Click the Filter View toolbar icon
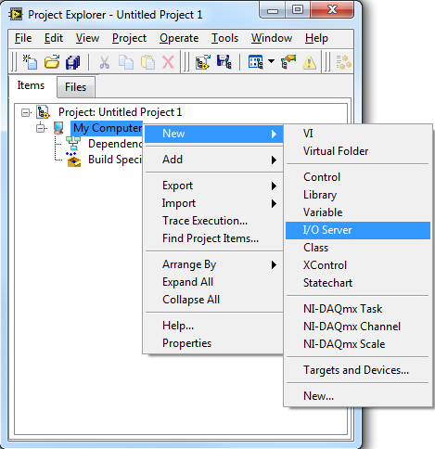435x449 pixels. (x=255, y=62)
